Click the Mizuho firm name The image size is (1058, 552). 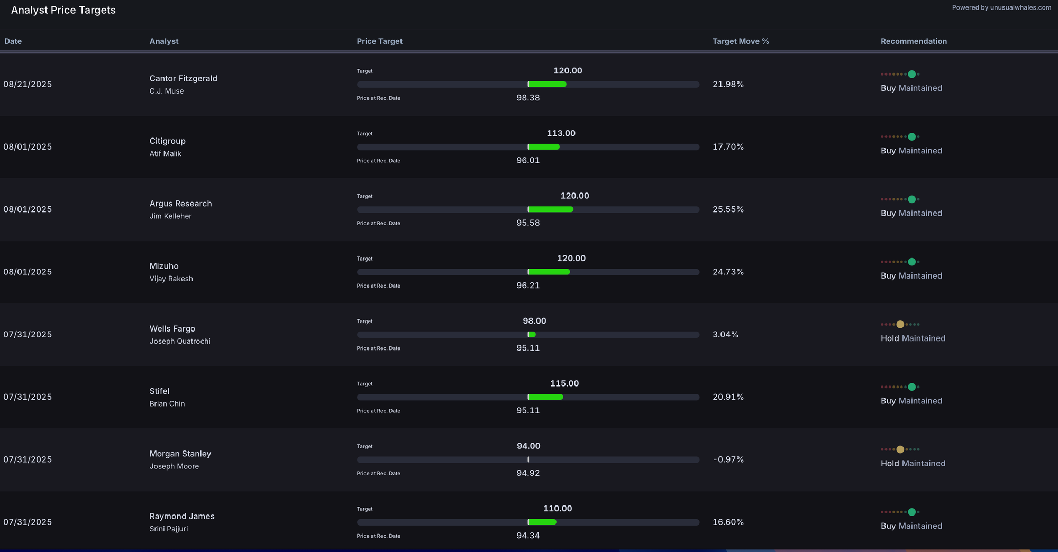(x=164, y=266)
